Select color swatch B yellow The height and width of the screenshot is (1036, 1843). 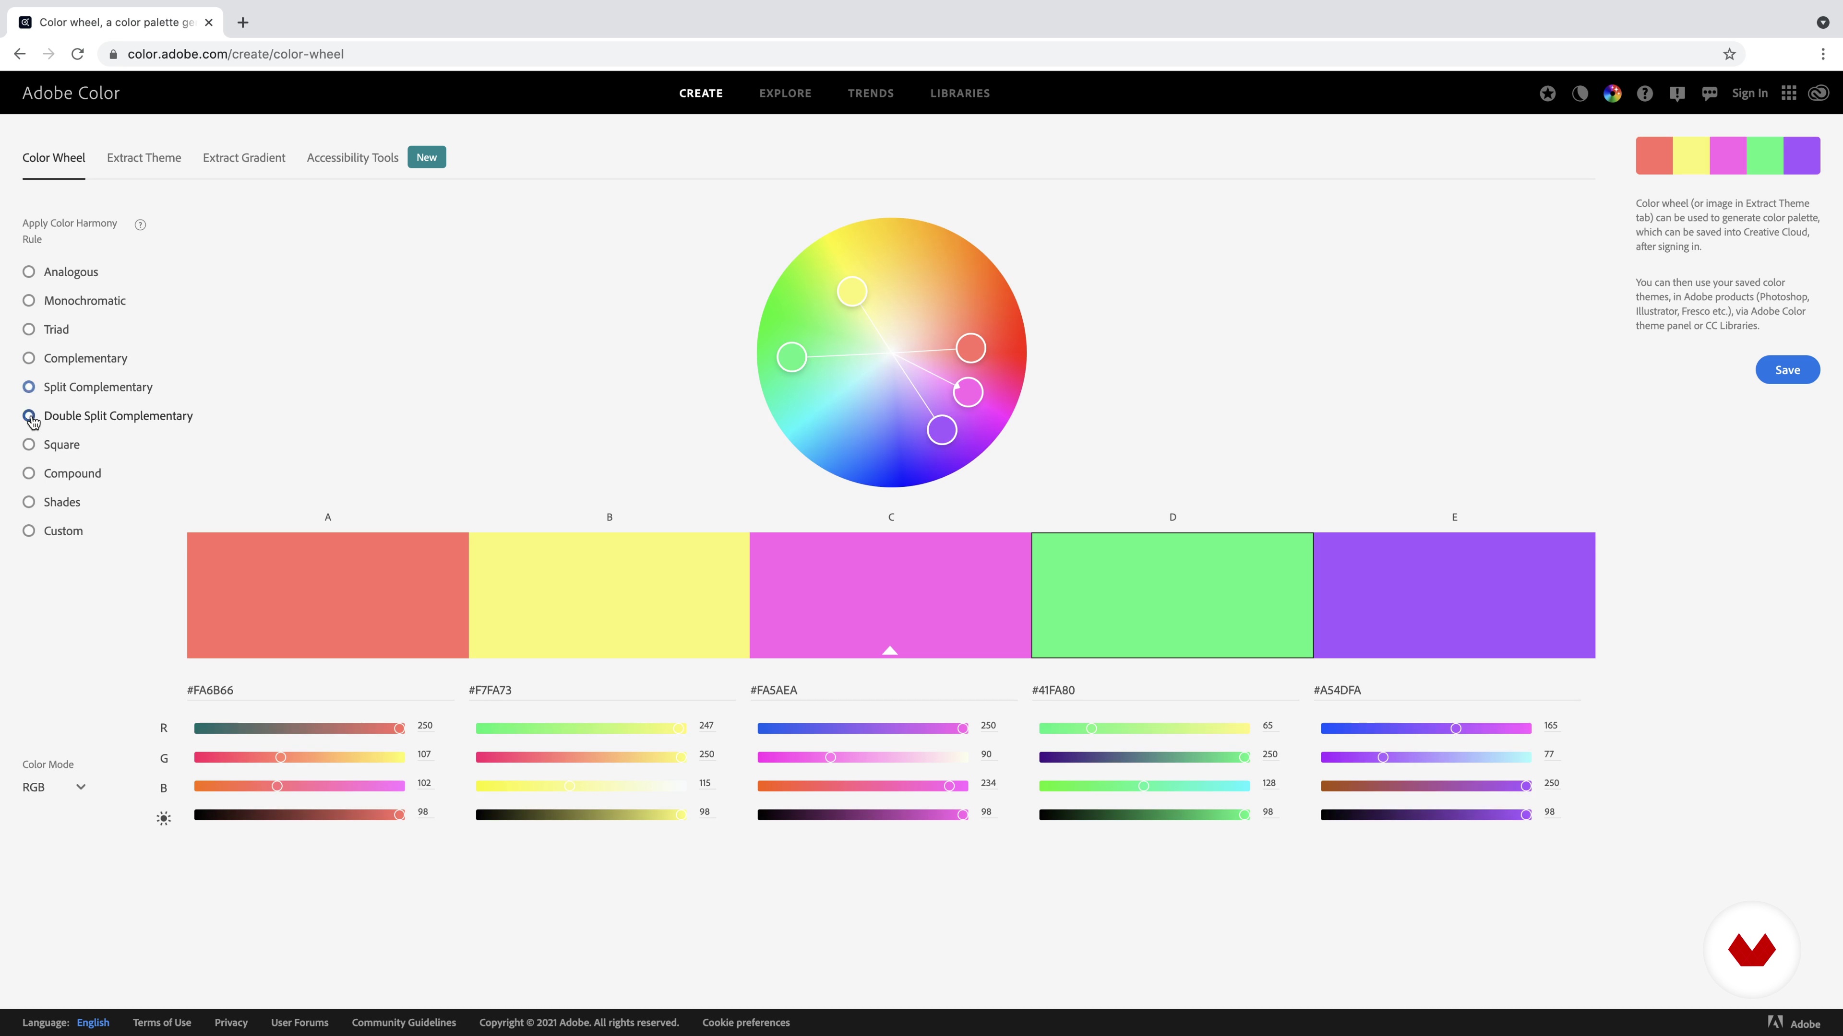click(x=609, y=595)
